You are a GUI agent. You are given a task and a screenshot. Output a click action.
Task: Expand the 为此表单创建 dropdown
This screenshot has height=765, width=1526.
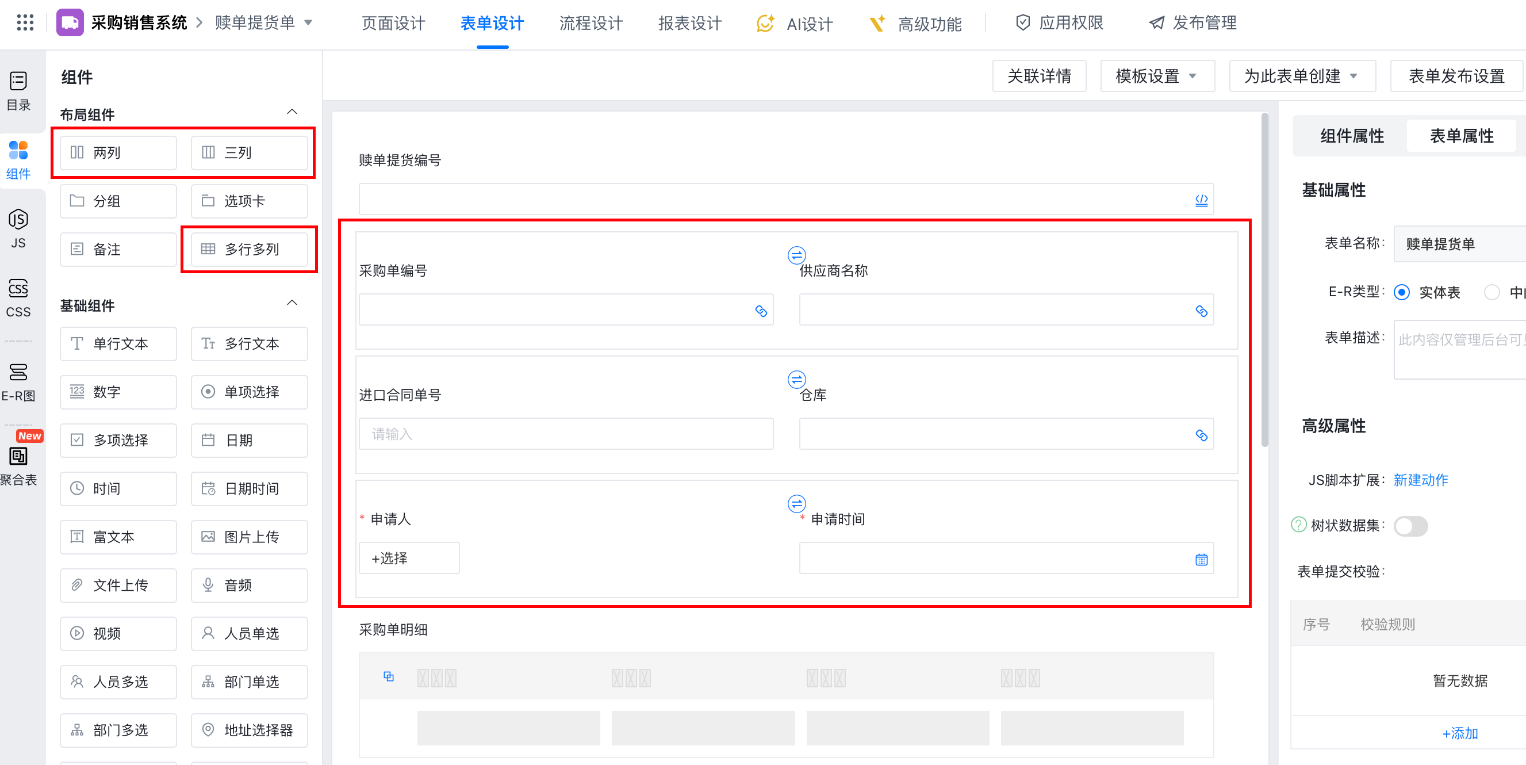point(1302,76)
